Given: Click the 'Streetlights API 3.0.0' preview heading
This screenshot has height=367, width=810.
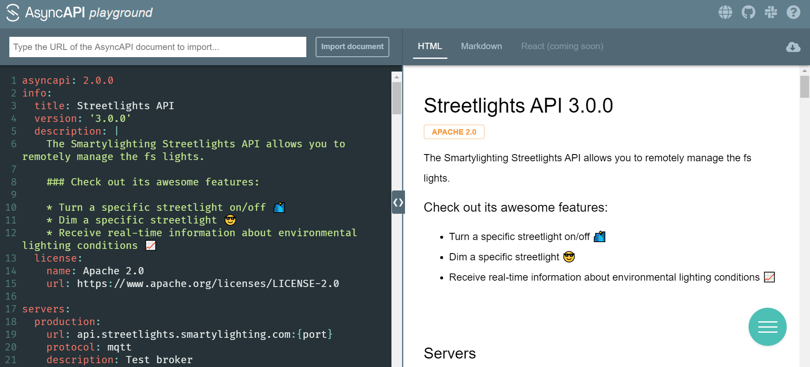Looking at the screenshot, I should click(x=518, y=105).
